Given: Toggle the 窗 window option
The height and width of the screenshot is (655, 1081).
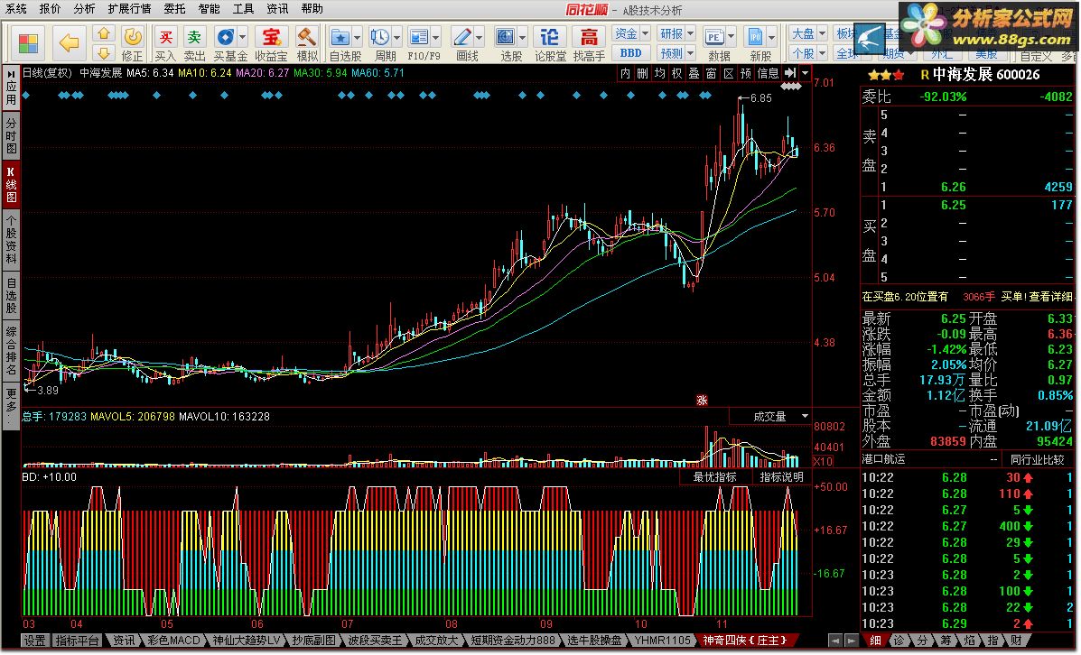Looking at the screenshot, I should pyautogui.click(x=712, y=73).
